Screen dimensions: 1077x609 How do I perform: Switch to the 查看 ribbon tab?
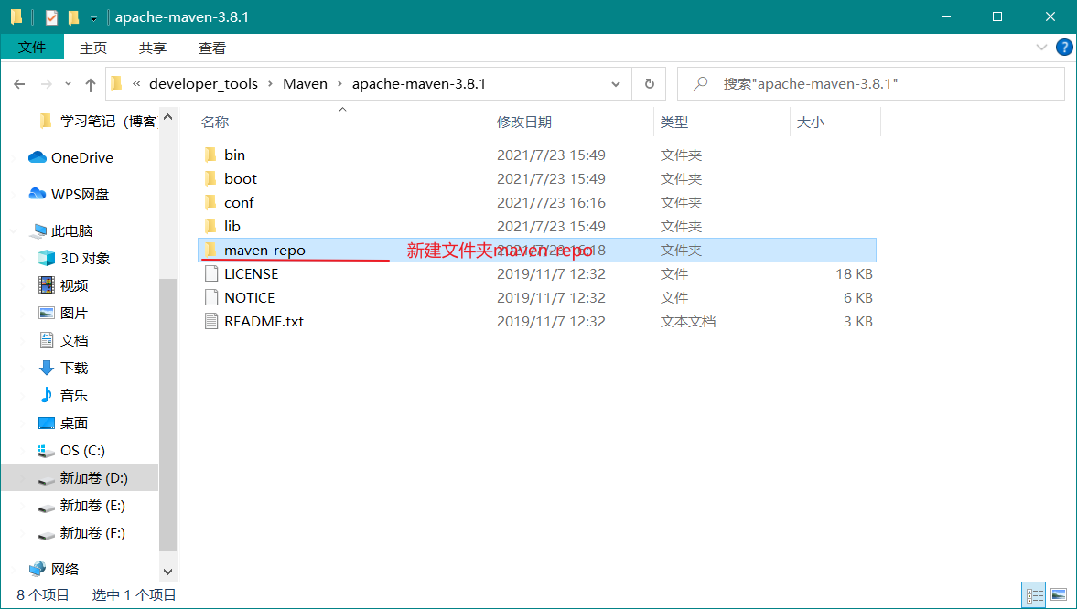tap(211, 48)
